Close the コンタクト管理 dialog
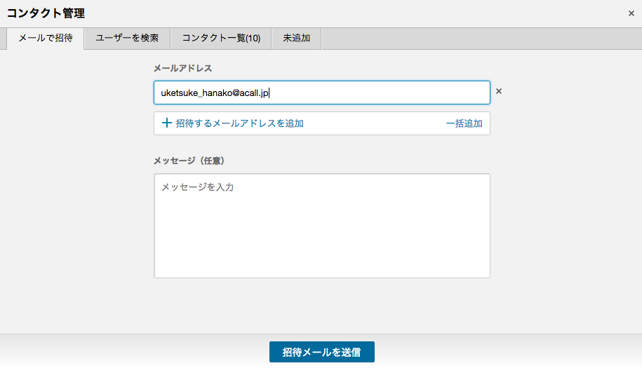Viewport: 642px width, 368px height. 631,13
